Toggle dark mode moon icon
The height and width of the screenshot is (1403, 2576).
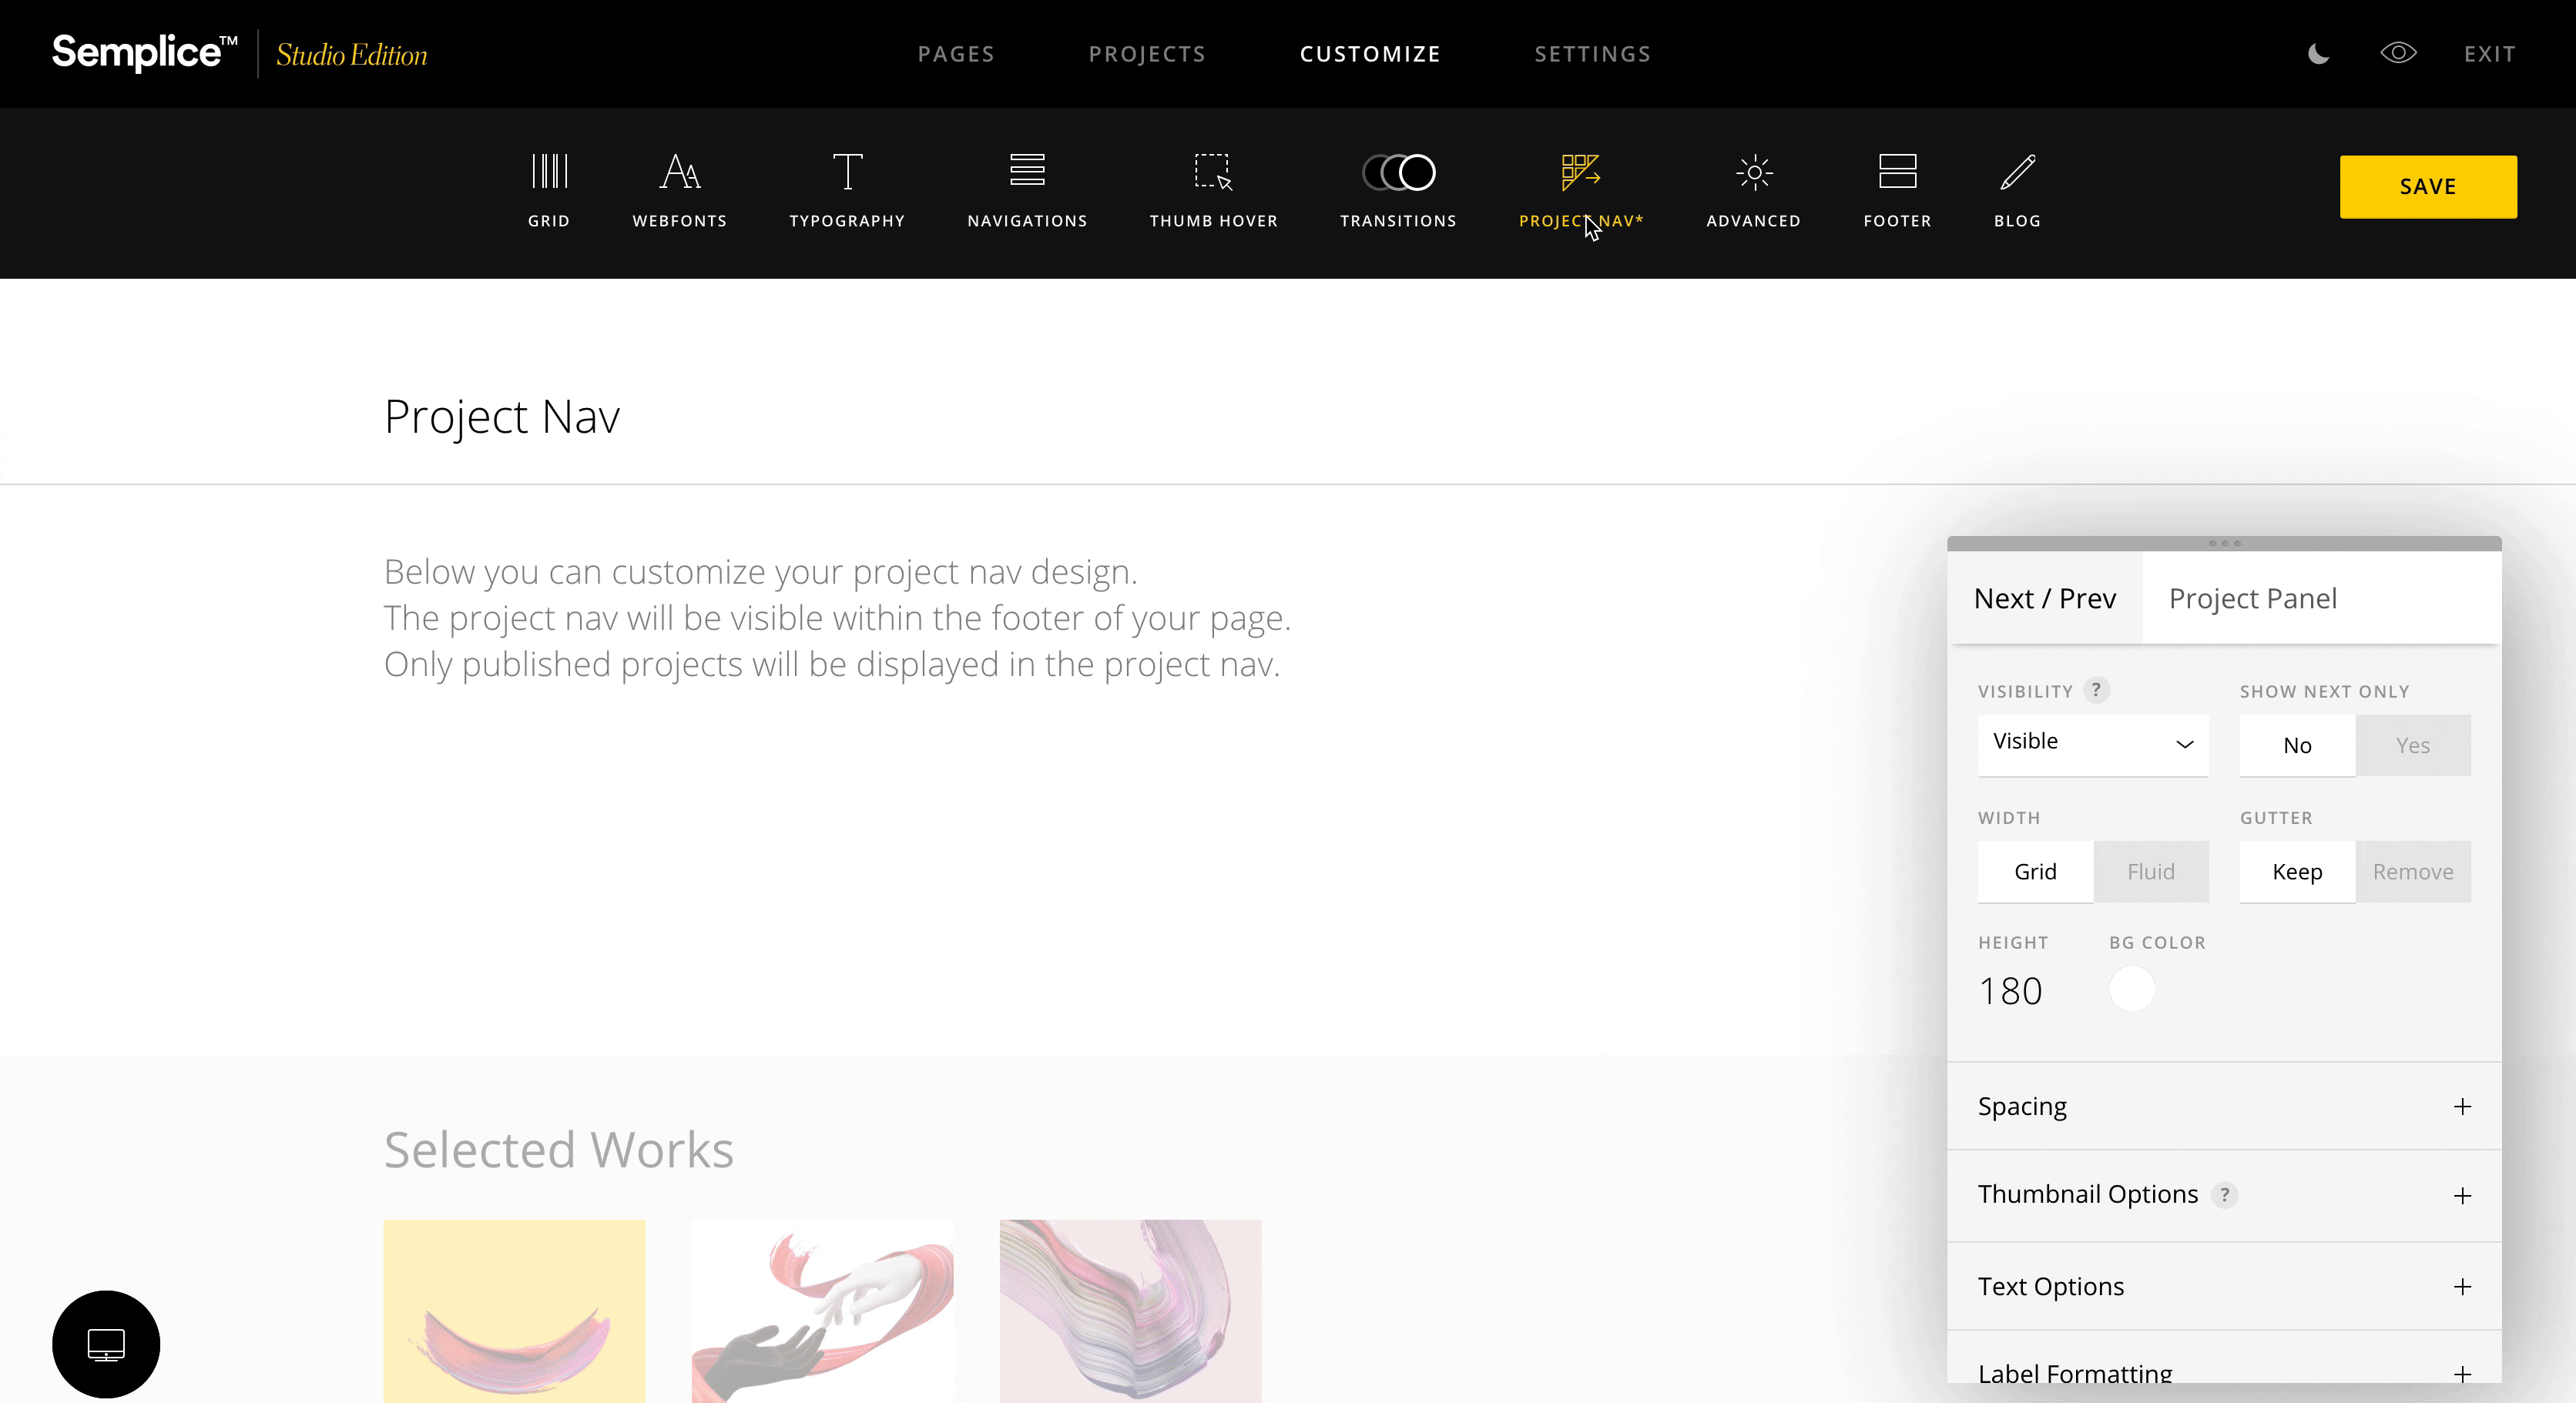pyautogui.click(x=2318, y=54)
